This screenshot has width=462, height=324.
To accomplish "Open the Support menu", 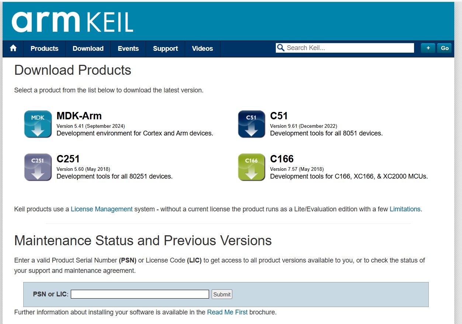I will click(x=165, y=49).
